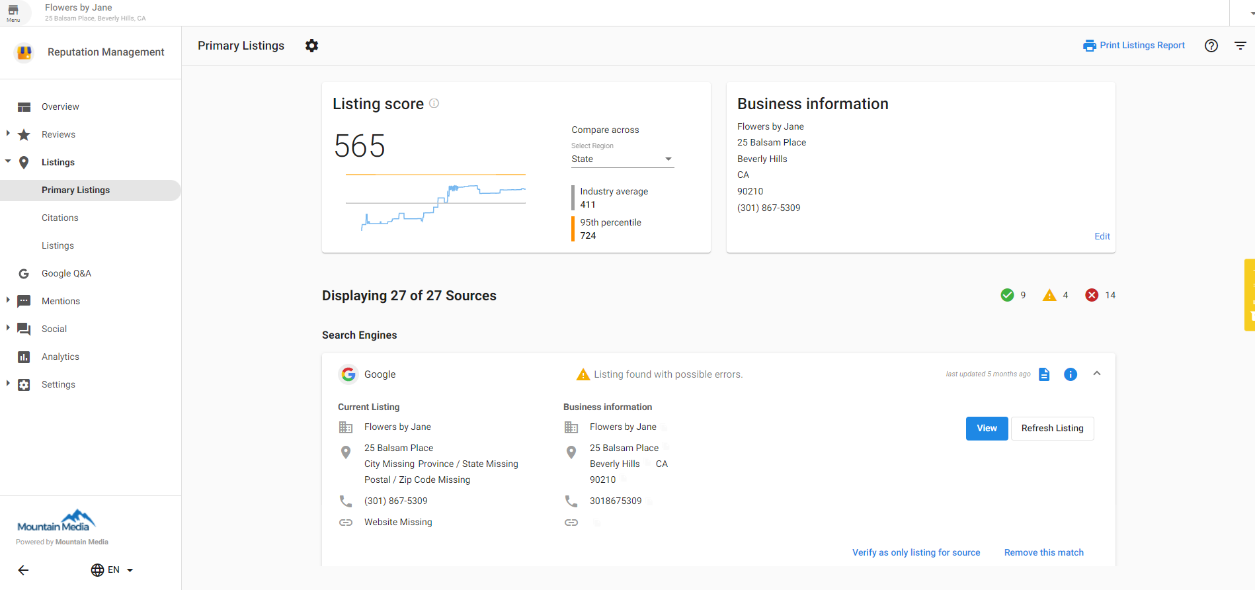The height and width of the screenshot is (590, 1255).
Task: Filter sources by green accurate checkmark
Action: point(1007,295)
